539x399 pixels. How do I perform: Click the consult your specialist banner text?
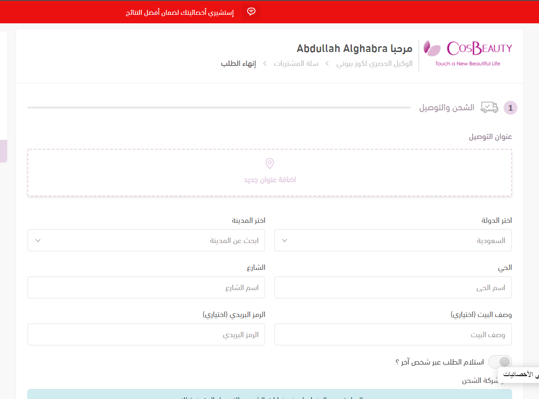[x=180, y=12]
